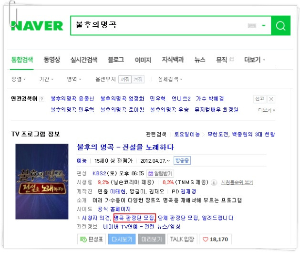Click the TALK 입장 button
This screenshot has height=253, width=300.
(182, 239)
